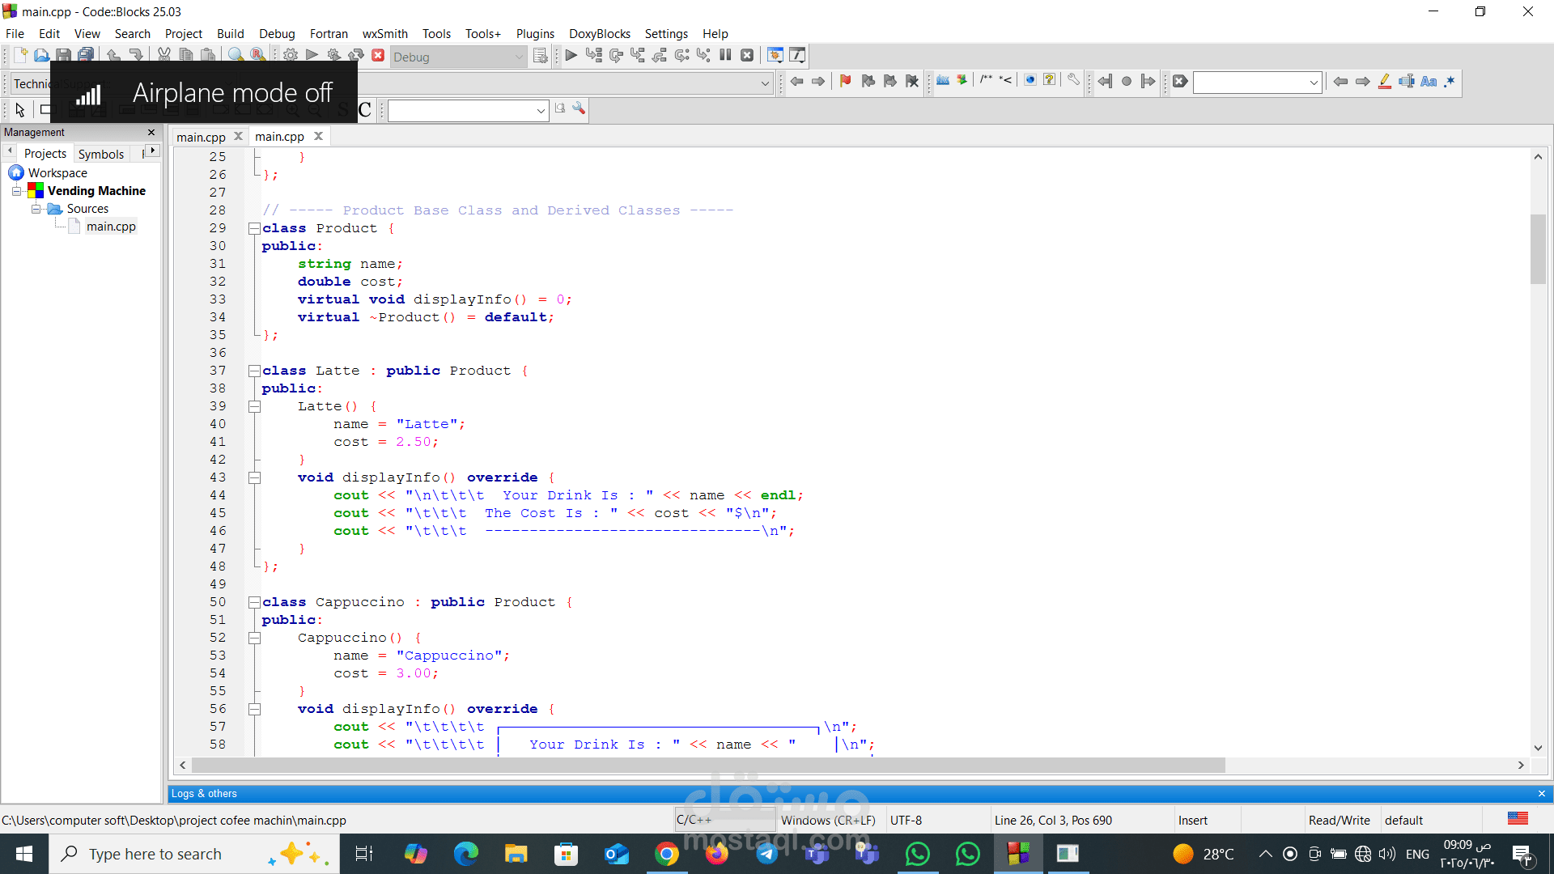This screenshot has width=1554, height=874.
Task: Open the dropdown beside the C toolbar icon
Action: (x=541, y=111)
